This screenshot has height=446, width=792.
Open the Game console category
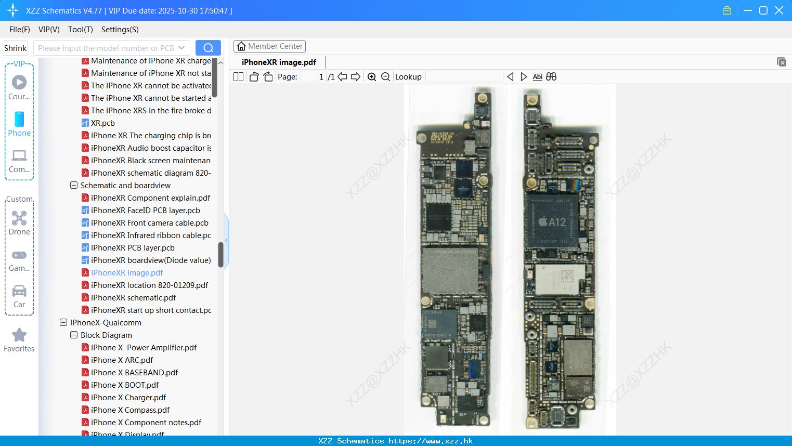19,260
